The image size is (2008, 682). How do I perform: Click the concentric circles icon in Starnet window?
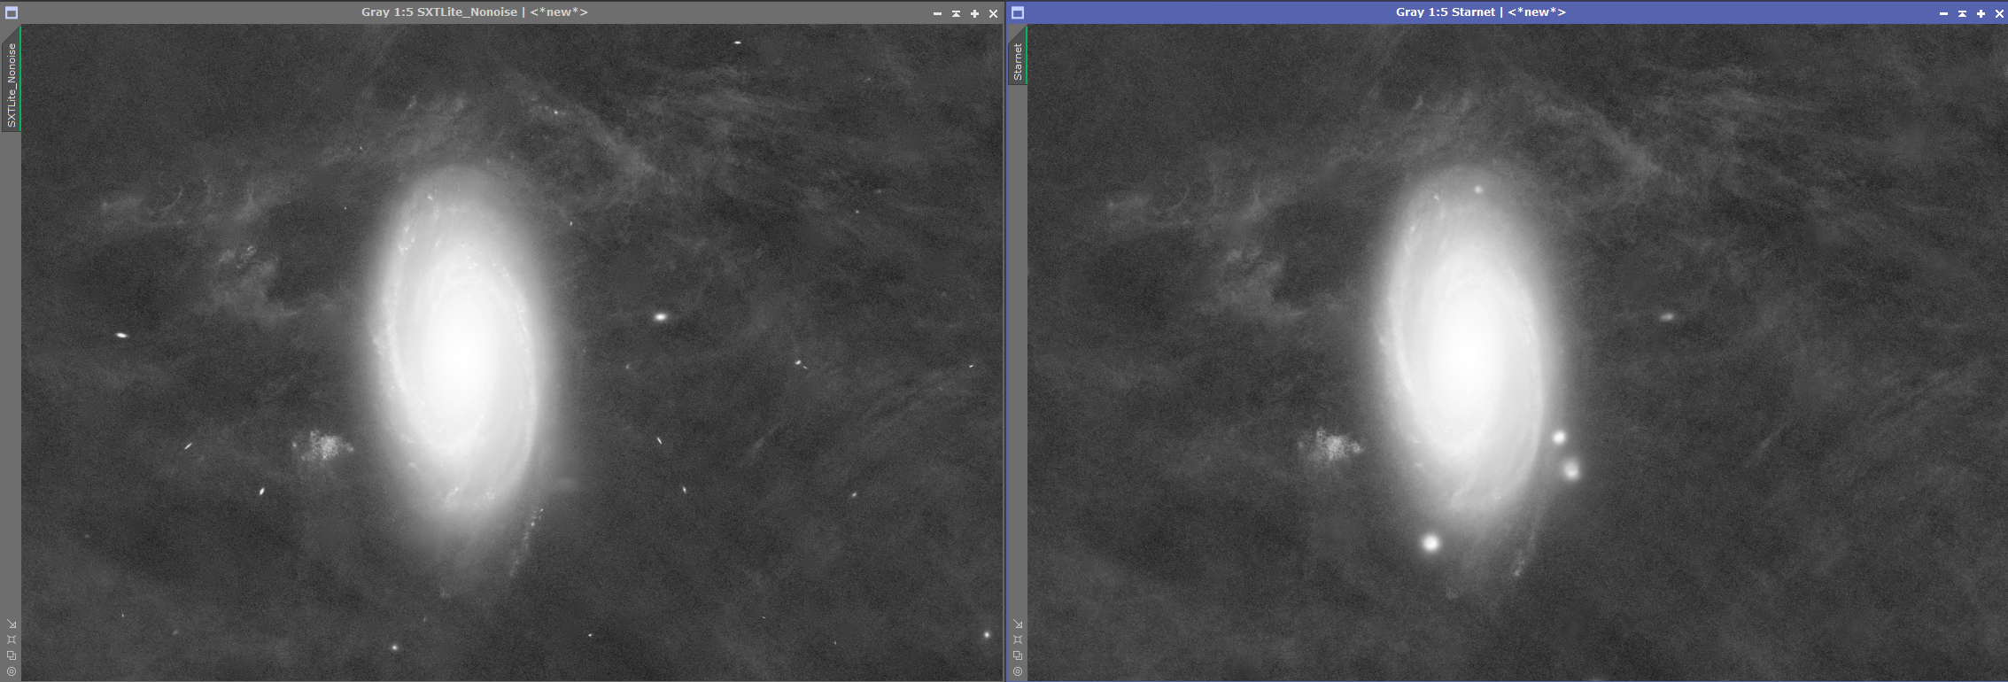click(x=1018, y=671)
